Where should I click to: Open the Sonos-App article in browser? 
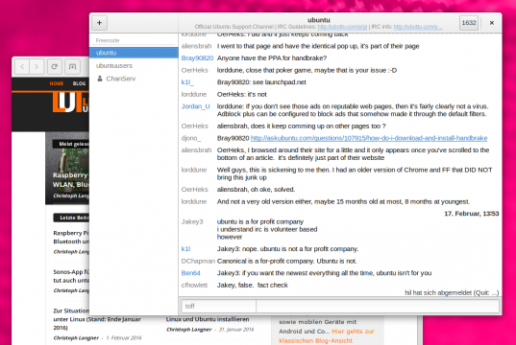[x=71, y=276]
